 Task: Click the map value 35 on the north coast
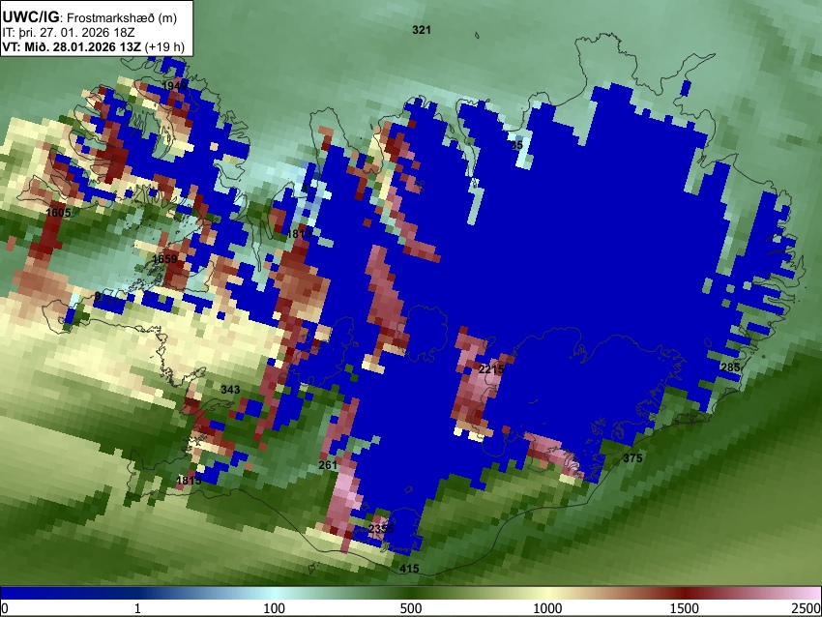point(516,145)
